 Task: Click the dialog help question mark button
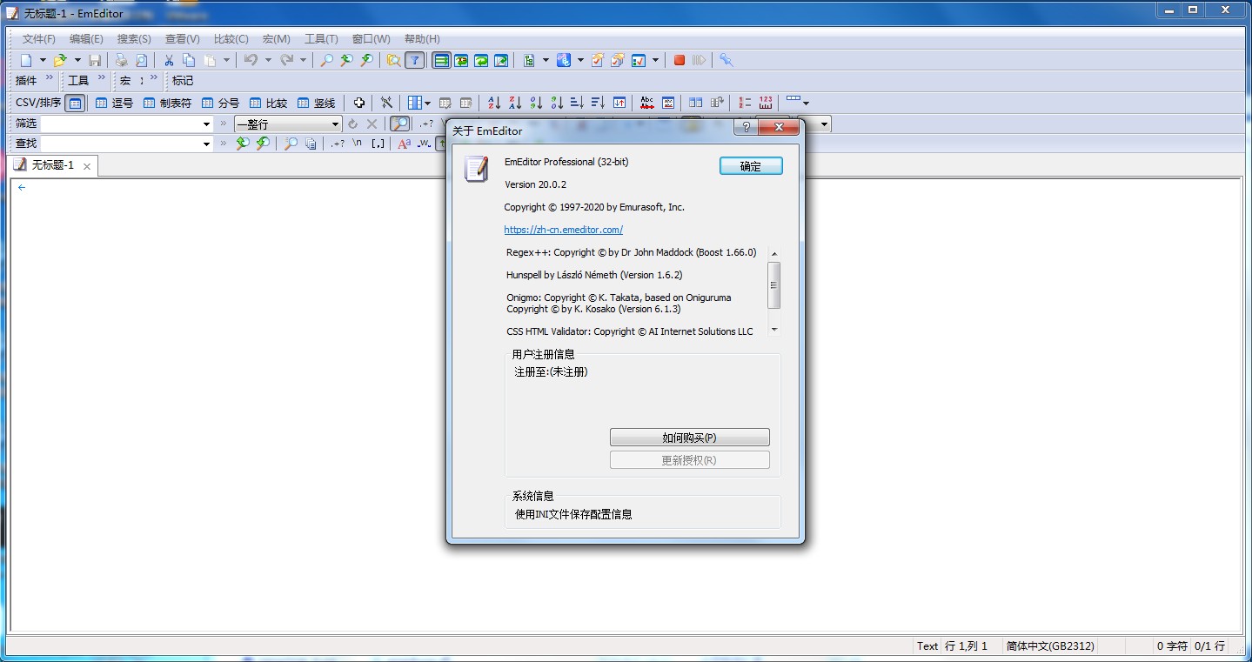point(746,127)
